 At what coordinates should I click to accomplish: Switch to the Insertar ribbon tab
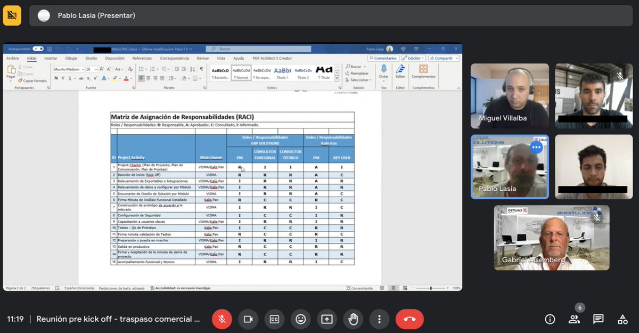tap(51, 59)
